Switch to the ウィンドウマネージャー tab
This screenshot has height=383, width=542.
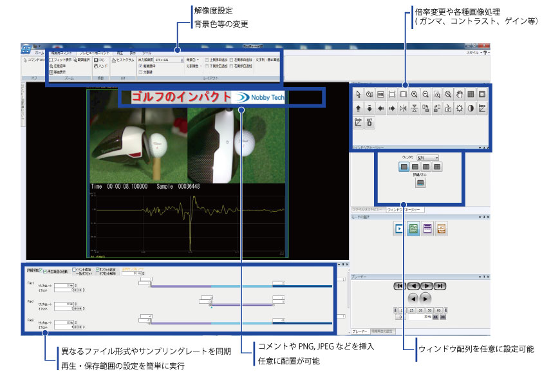404,210
